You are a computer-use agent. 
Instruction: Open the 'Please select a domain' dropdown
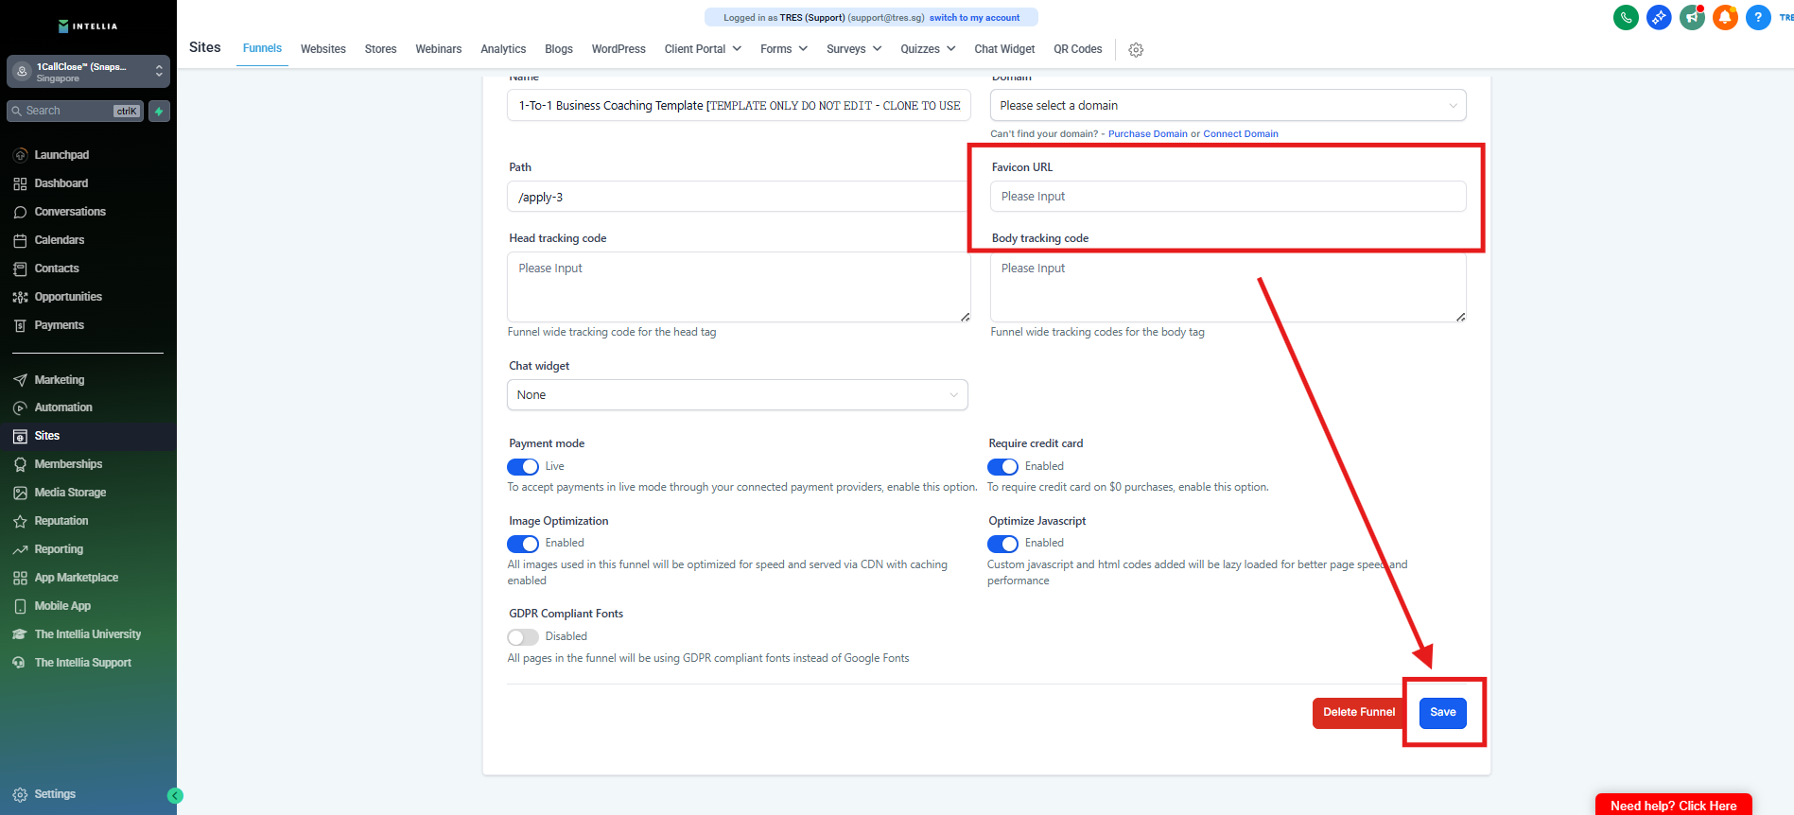click(x=1228, y=105)
